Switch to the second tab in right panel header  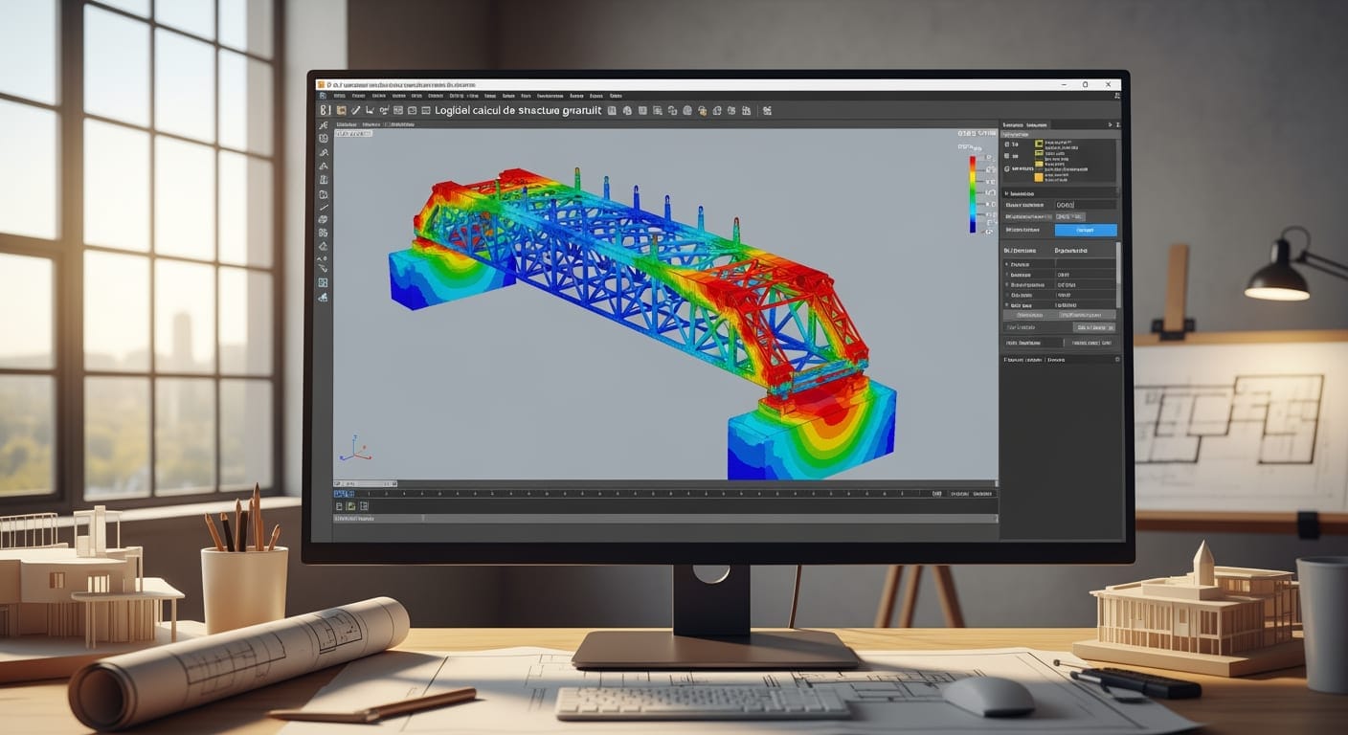[x=1037, y=125]
